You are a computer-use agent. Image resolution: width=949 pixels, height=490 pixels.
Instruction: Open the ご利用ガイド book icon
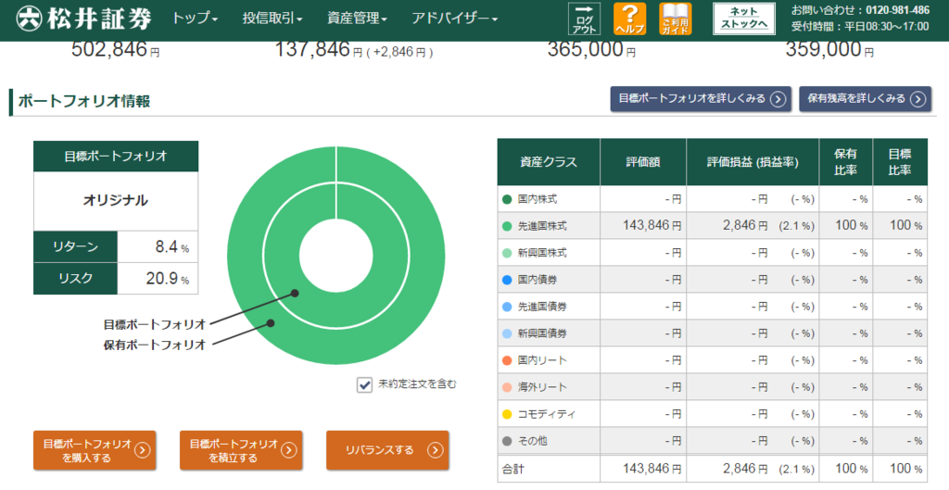tap(675, 19)
